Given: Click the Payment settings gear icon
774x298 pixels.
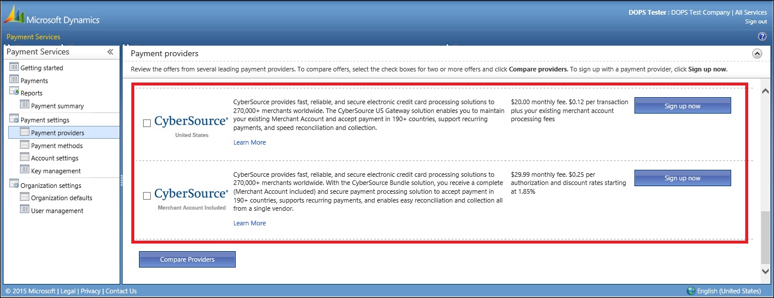Looking at the screenshot, I should click(x=14, y=119).
